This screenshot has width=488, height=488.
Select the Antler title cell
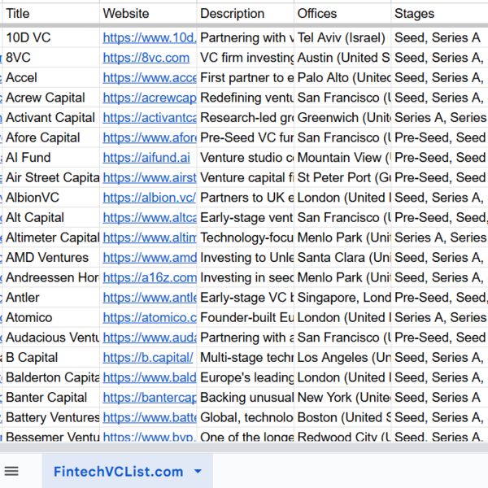point(51,298)
